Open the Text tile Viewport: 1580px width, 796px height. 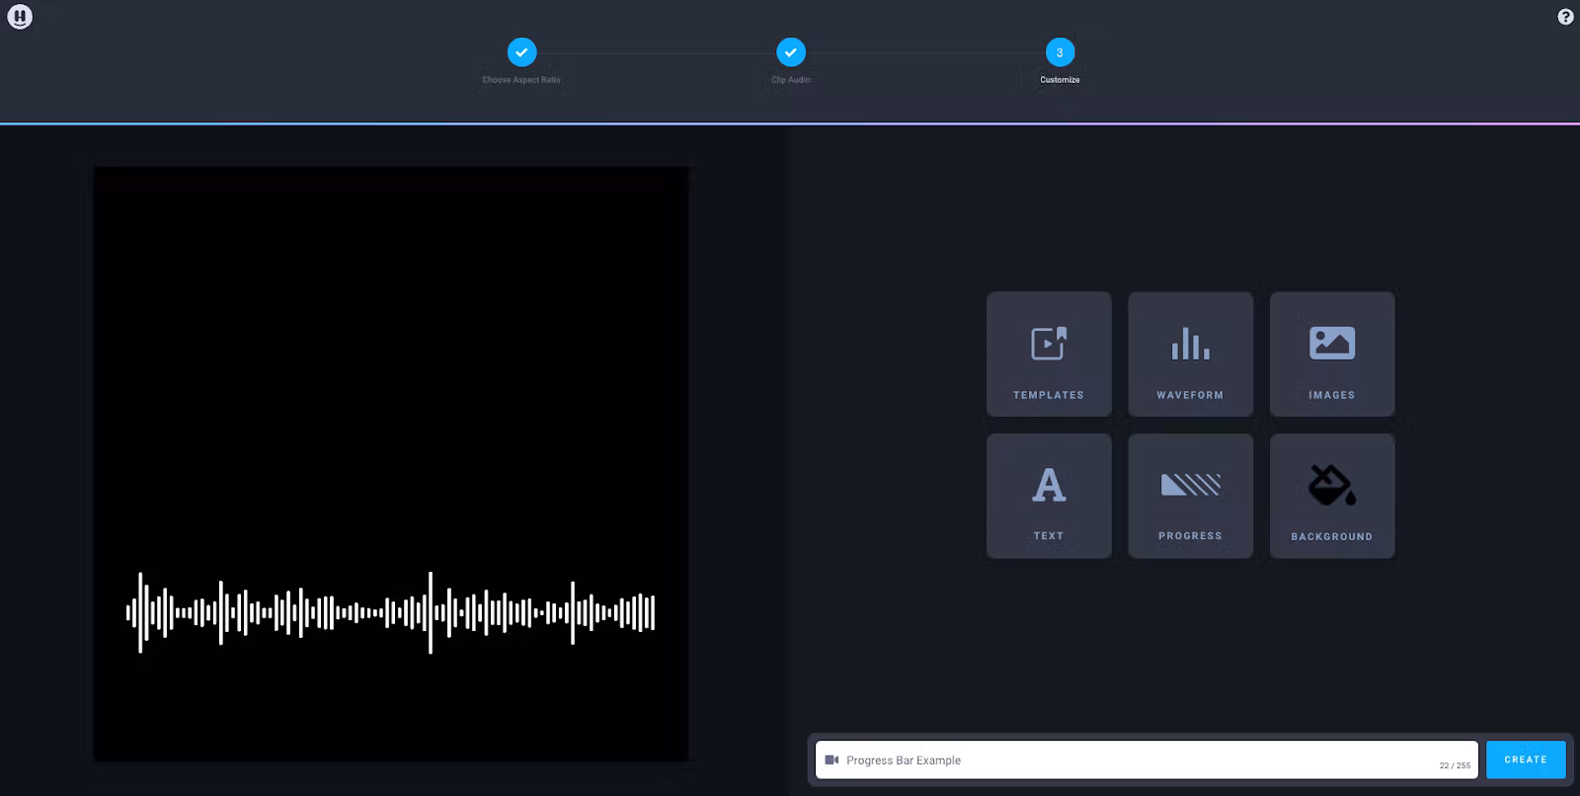[x=1049, y=496]
